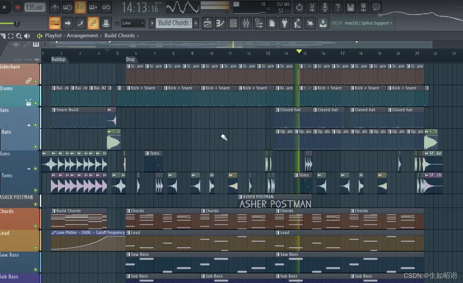Mute the Lead track

point(35,248)
